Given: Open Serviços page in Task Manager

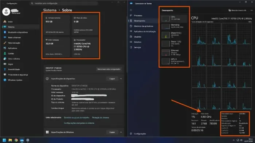Looking at the screenshot, I should 137,47.
